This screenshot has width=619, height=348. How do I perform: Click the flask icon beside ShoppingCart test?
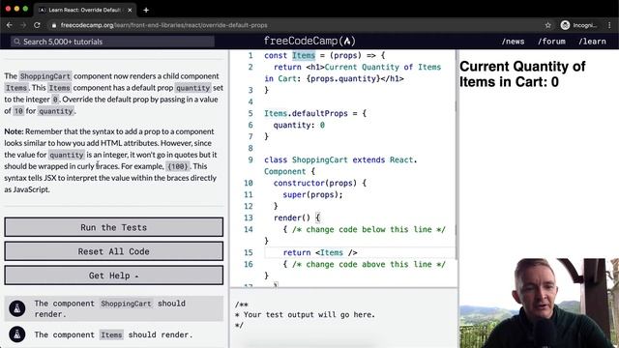[17, 308]
